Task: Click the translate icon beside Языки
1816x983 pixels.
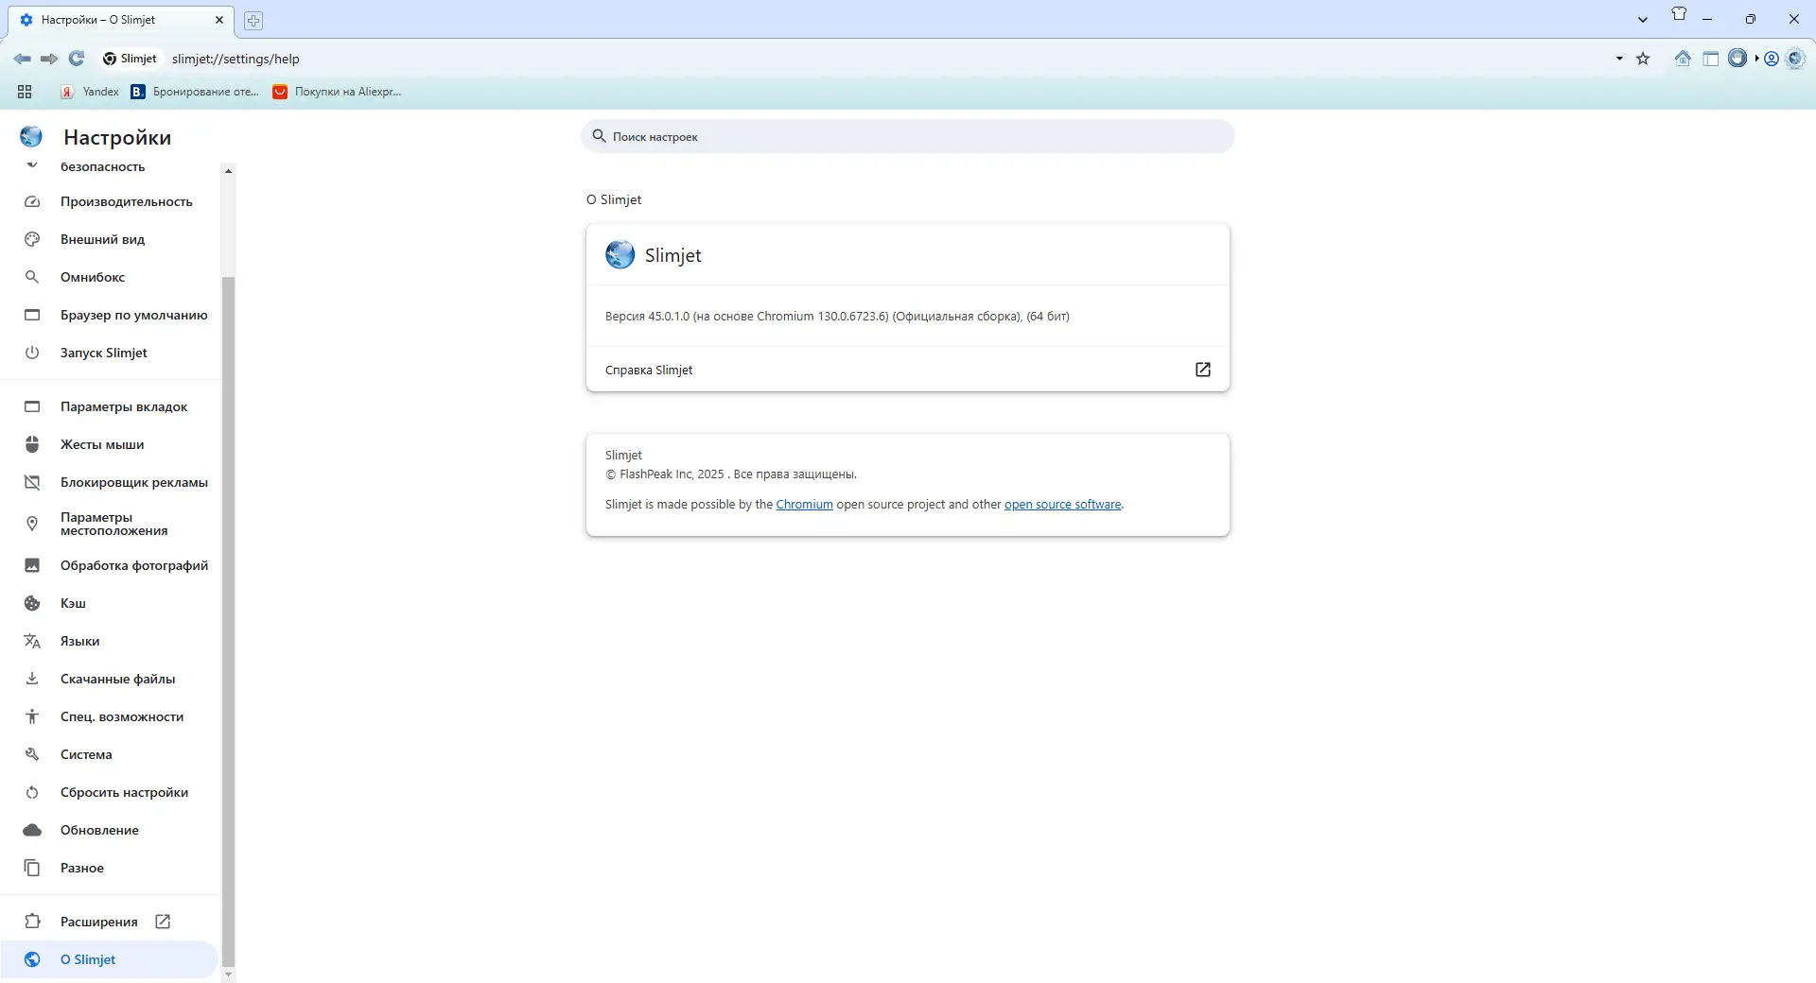Action: tap(32, 641)
